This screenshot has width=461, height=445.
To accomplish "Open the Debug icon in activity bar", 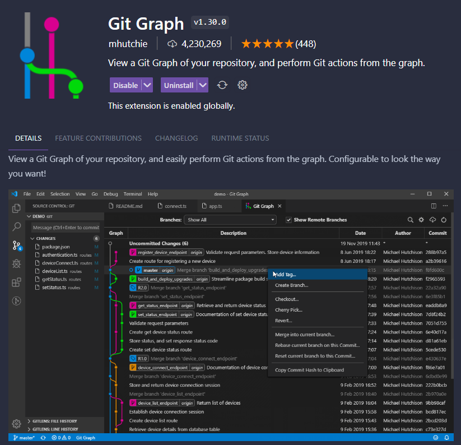I will (16, 263).
